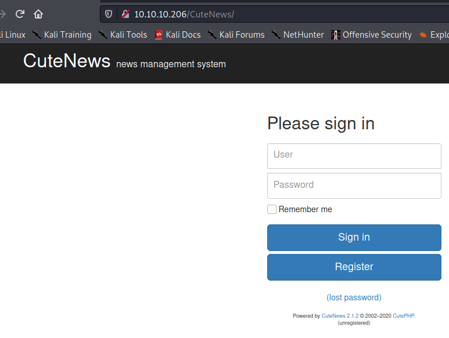The height and width of the screenshot is (338, 449).
Task: Enable the Remember me checkbox
Action: 272,209
